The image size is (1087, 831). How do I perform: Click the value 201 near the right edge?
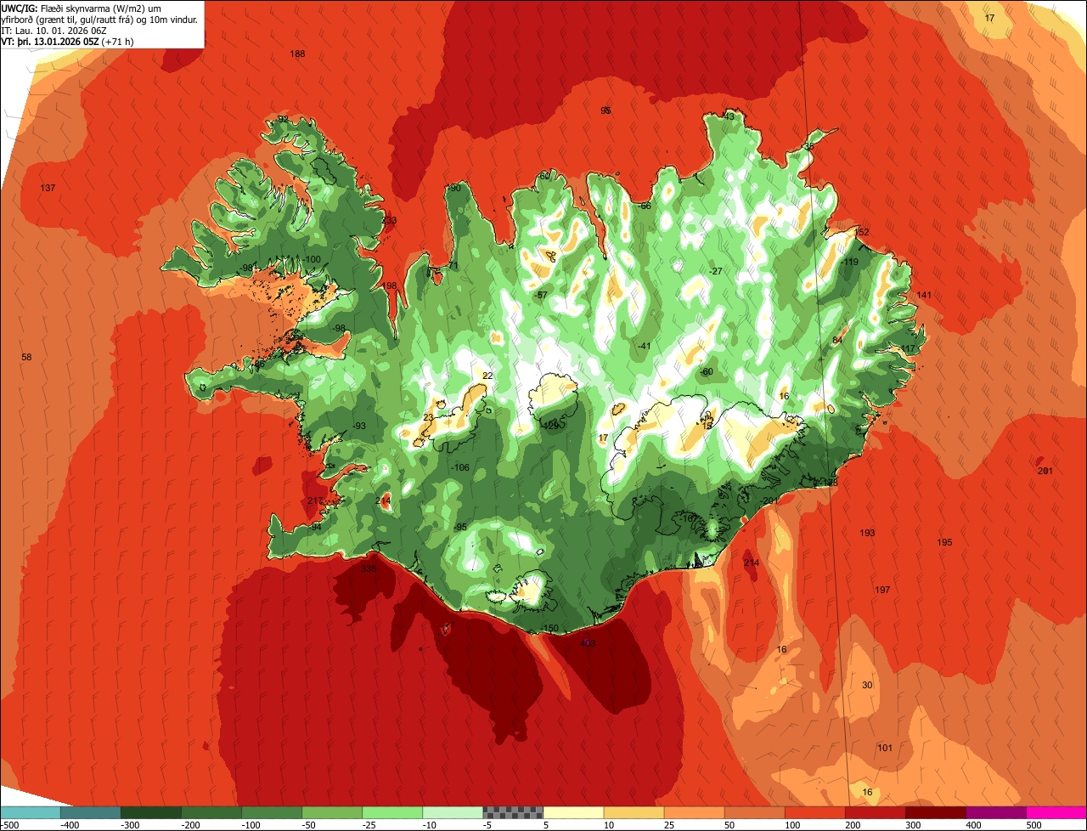point(1045,471)
